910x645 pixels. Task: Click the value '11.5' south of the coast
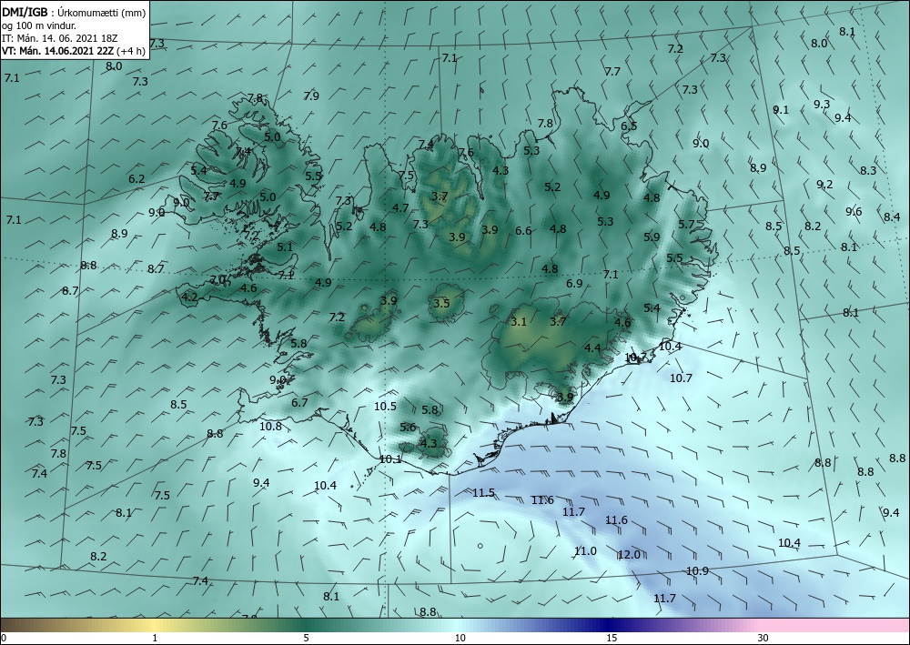[483, 493]
